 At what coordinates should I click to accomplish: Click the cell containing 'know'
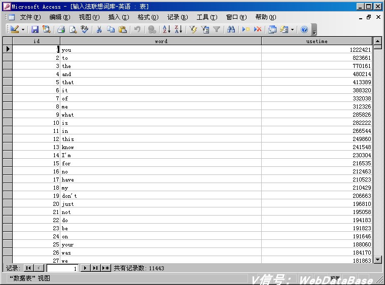pyautogui.click(x=161, y=147)
